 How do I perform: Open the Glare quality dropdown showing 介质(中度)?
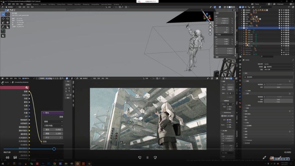tap(53, 126)
